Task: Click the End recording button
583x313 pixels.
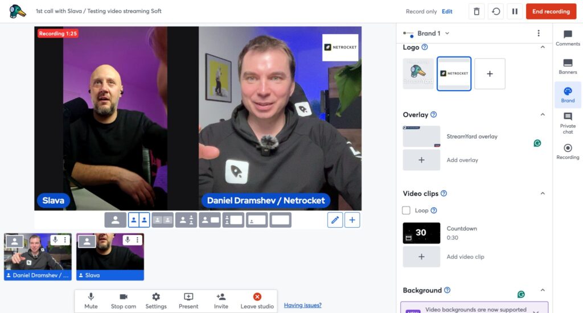Action: pos(551,11)
